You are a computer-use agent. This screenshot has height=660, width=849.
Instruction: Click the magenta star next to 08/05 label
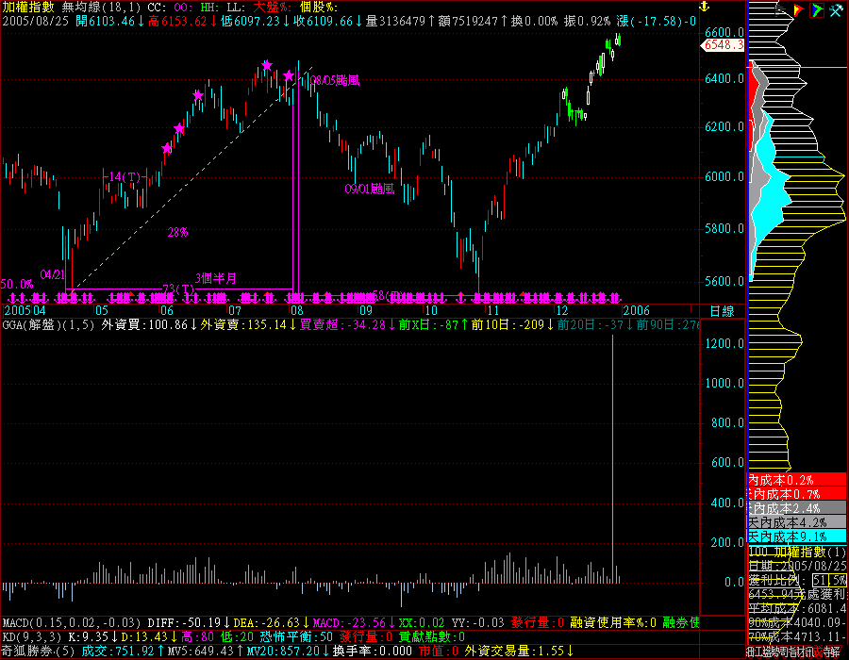(x=289, y=75)
